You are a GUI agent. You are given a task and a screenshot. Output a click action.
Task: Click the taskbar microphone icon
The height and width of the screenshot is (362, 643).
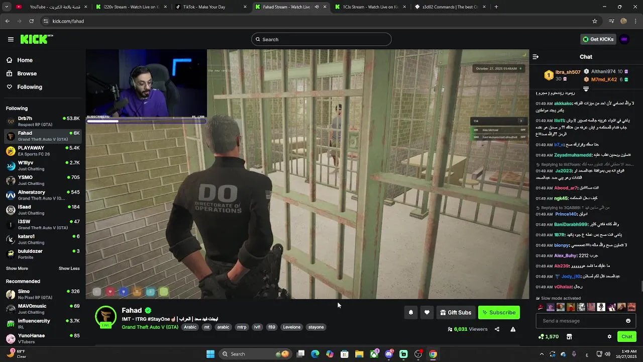click(574, 354)
